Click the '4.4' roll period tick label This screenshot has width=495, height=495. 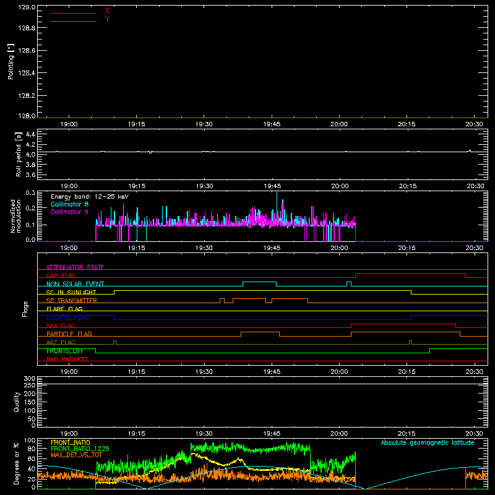[30, 134]
